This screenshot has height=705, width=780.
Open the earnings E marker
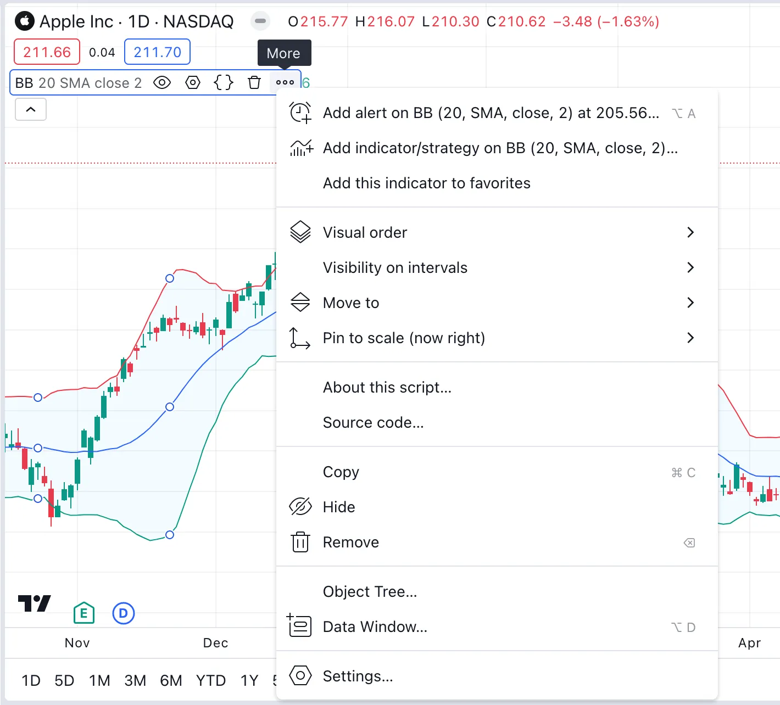[x=84, y=613]
